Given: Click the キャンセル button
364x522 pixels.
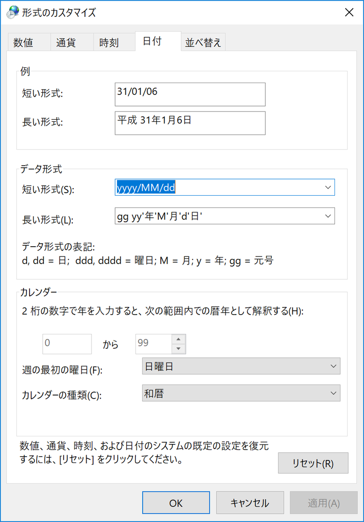Looking at the screenshot, I should 249,502.
